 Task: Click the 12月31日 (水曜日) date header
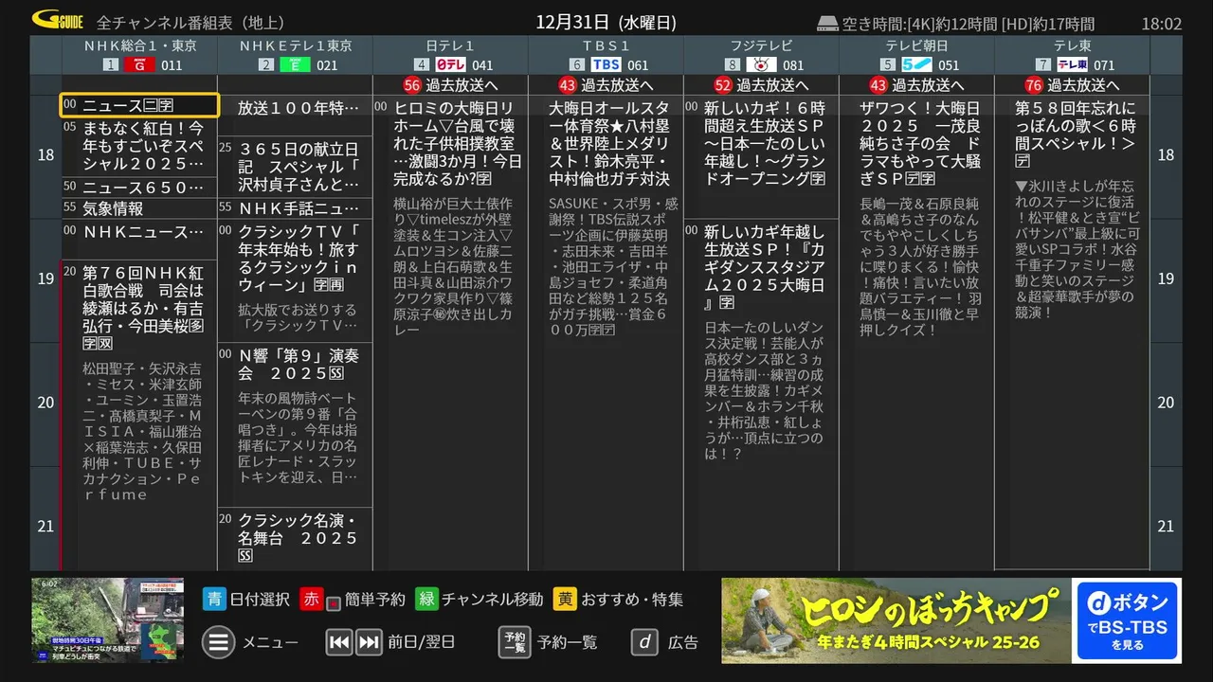pos(606,22)
